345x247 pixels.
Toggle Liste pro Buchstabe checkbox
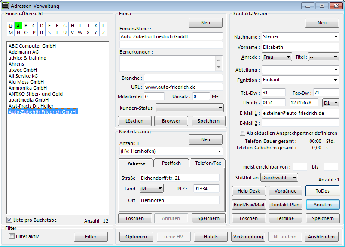9,220
